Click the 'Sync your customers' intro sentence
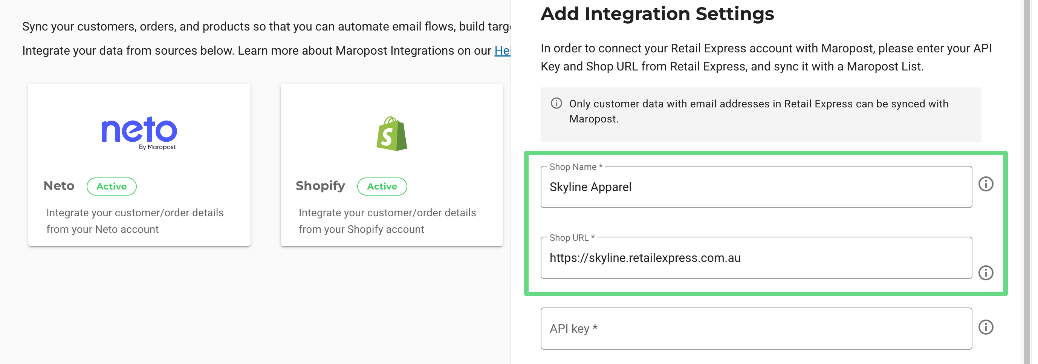The image size is (1038, 364). pyautogui.click(x=266, y=27)
